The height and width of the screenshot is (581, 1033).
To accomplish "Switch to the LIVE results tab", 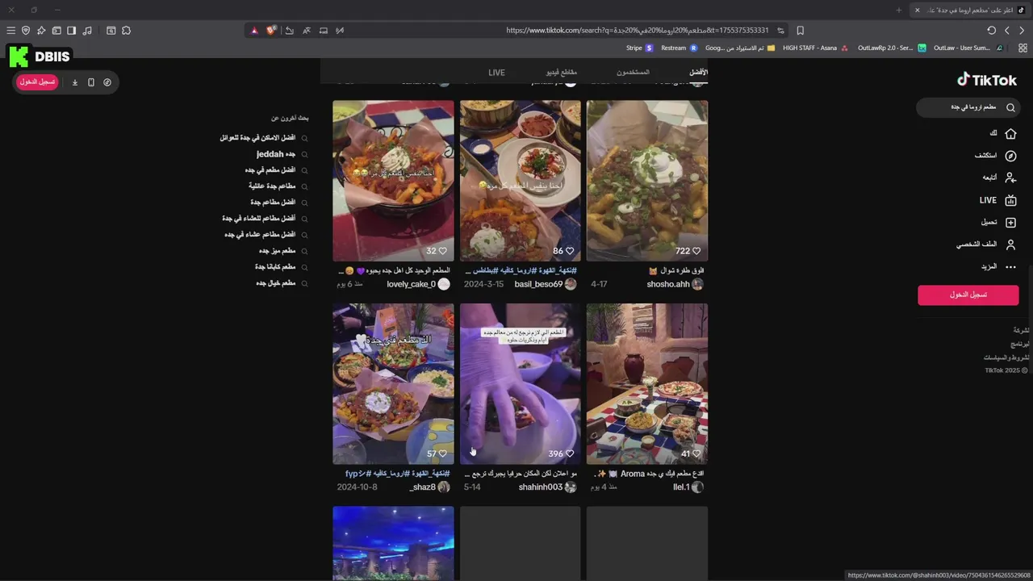I will coord(496,73).
